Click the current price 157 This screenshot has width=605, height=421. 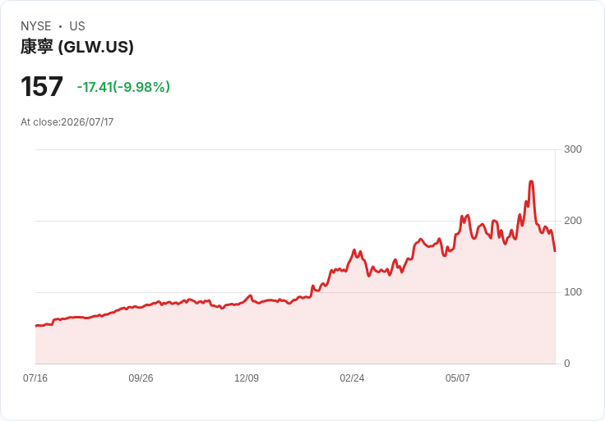(42, 86)
